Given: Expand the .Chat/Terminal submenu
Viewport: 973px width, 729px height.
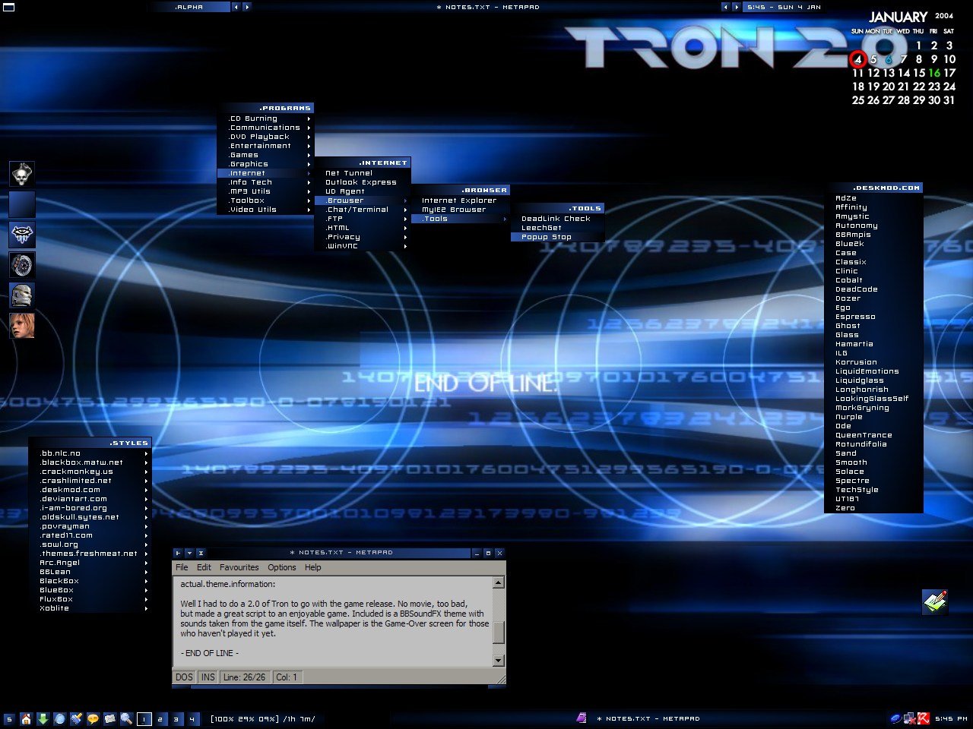Looking at the screenshot, I should 362,210.
